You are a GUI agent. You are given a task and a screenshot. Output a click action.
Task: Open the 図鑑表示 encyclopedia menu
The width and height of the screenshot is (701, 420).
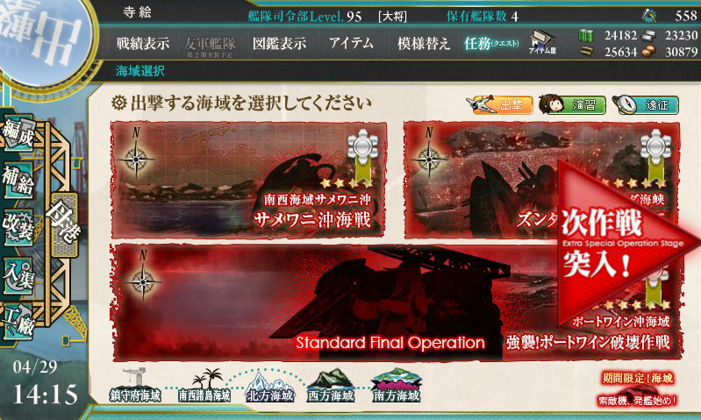point(279,43)
